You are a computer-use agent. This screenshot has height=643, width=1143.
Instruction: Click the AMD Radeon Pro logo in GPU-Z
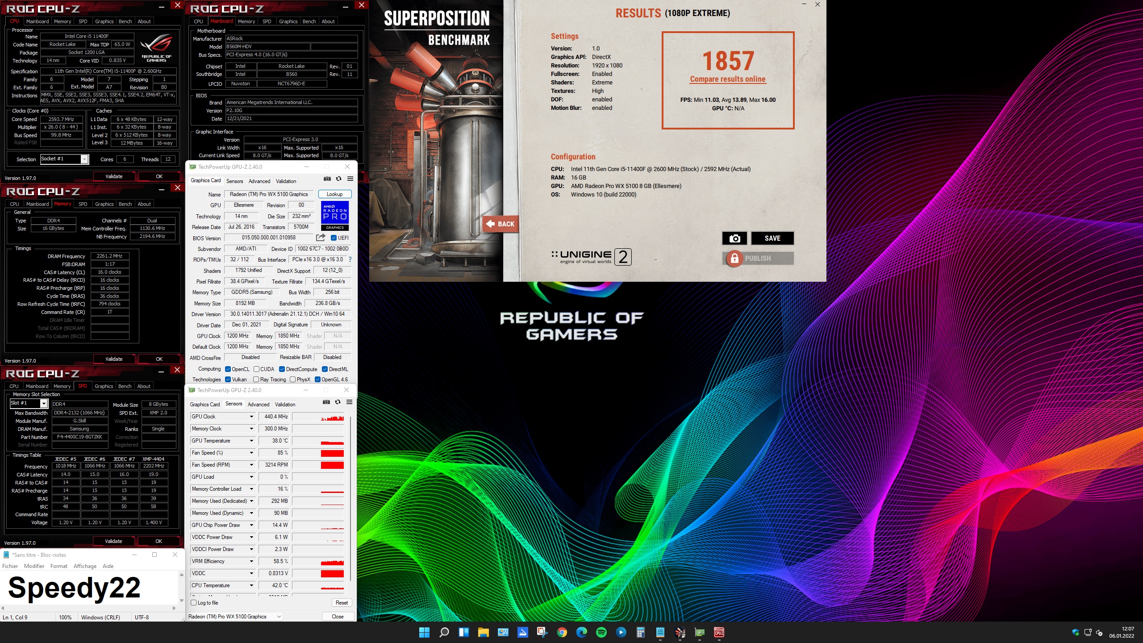pos(335,216)
